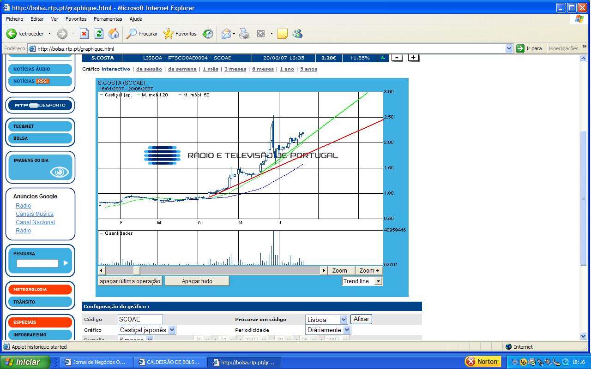The image size is (591, 369).
Task: Open the Trend line dropdown
Action: (x=378, y=281)
